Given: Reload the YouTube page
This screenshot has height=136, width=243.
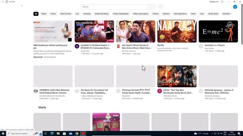Looking at the screenshot, I should (7, 2).
